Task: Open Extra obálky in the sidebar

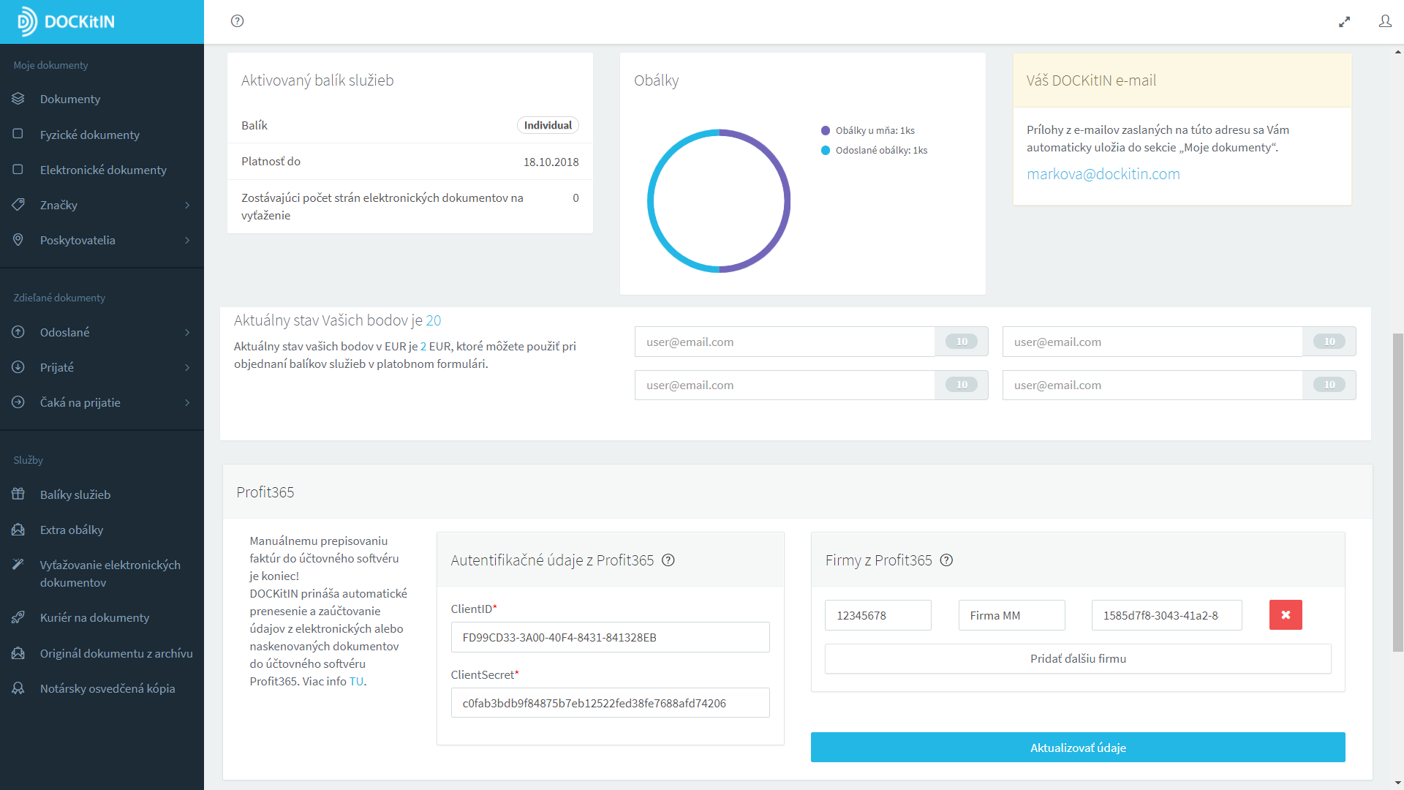Action: [x=71, y=530]
